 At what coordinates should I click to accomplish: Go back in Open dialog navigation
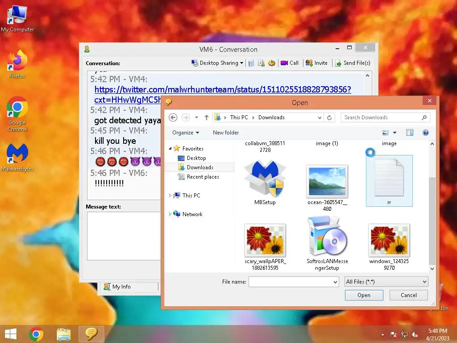173,117
